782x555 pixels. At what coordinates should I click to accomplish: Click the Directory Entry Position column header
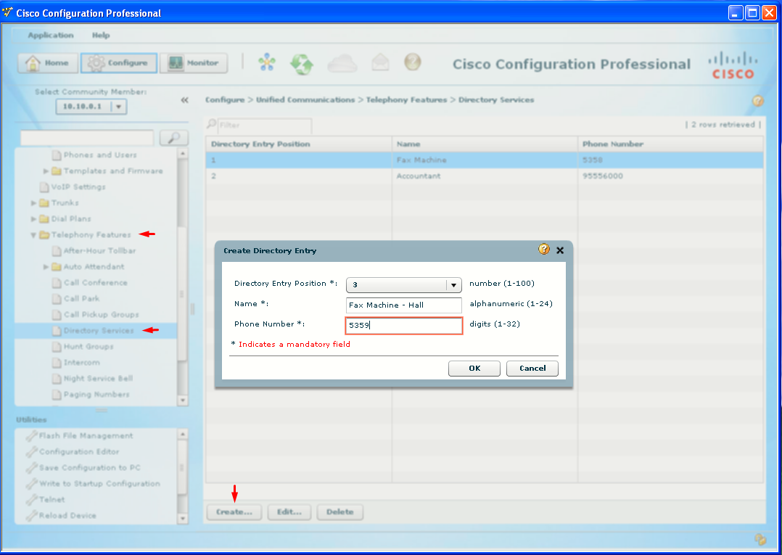299,144
